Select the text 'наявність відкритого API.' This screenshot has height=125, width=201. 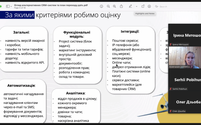25,62
